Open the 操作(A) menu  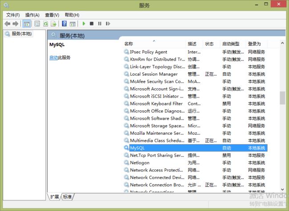coord(32,15)
